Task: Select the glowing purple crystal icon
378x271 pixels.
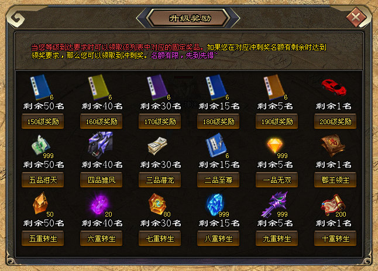Action: [100, 205]
